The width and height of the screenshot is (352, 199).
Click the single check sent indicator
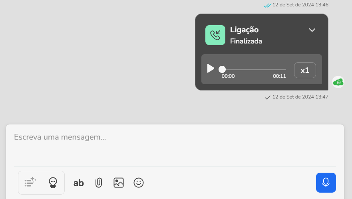pos(268,97)
